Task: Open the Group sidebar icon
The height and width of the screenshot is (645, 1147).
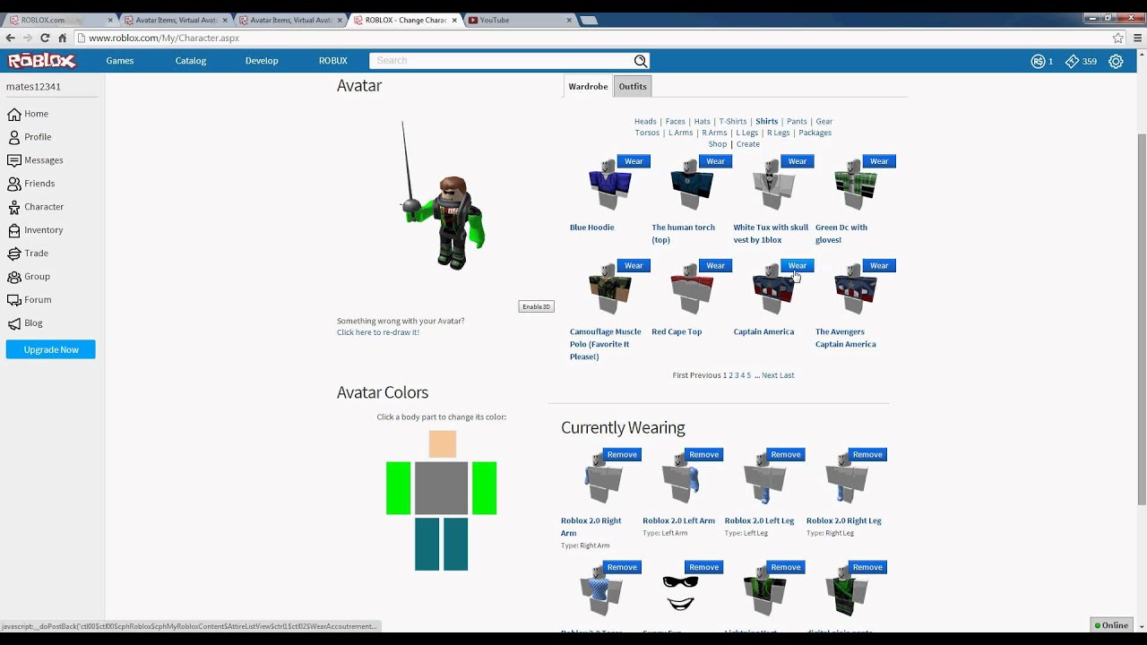Action: (x=13, y=277)
